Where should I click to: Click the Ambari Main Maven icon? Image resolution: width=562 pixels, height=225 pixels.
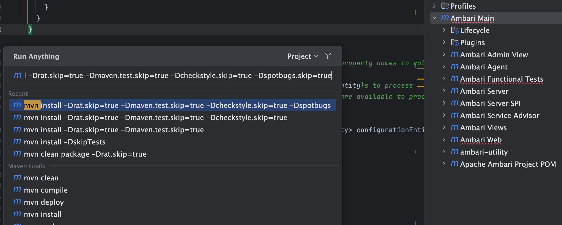pos(445,18)
